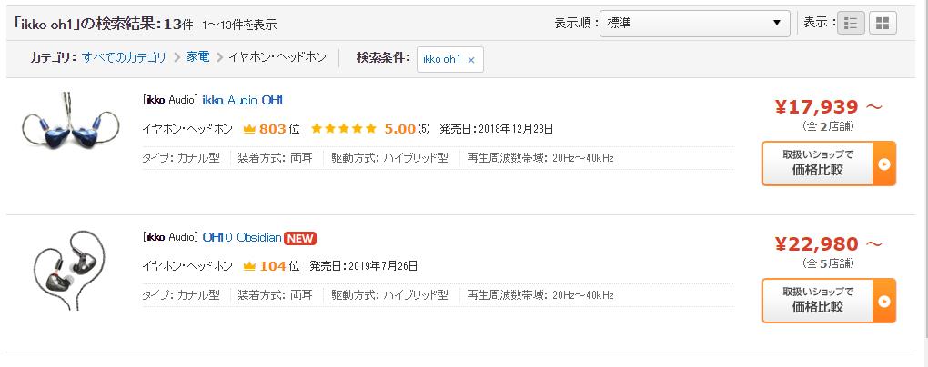Open ikko Audio OH1 product title
The width and height of the screenshot is (928, 367).
pos(242,100)
